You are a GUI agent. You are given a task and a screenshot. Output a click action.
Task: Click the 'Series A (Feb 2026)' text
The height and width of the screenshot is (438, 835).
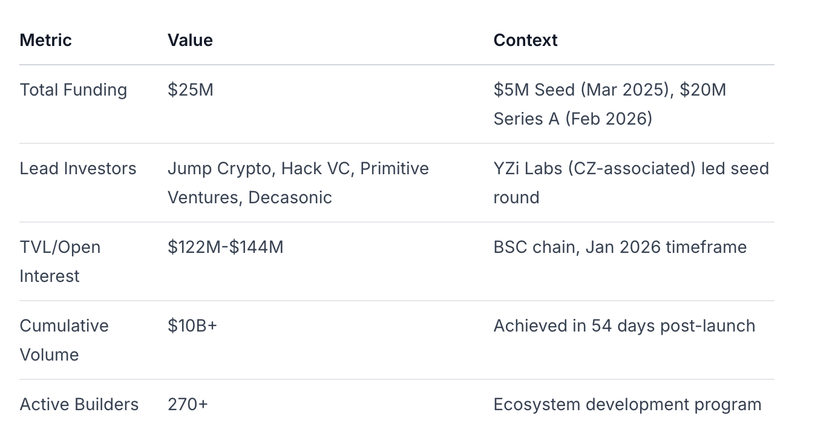pos(572,119)
